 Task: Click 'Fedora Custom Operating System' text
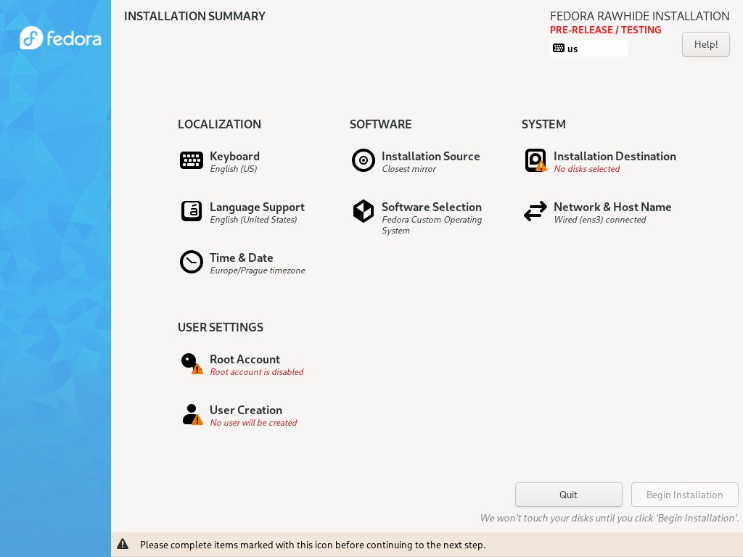(x=432, y=225)
